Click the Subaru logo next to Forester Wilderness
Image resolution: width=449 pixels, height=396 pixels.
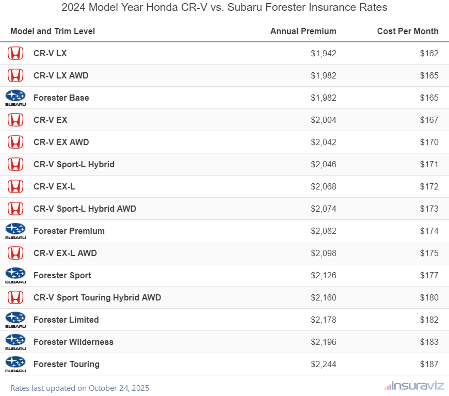tap(15, 342)
